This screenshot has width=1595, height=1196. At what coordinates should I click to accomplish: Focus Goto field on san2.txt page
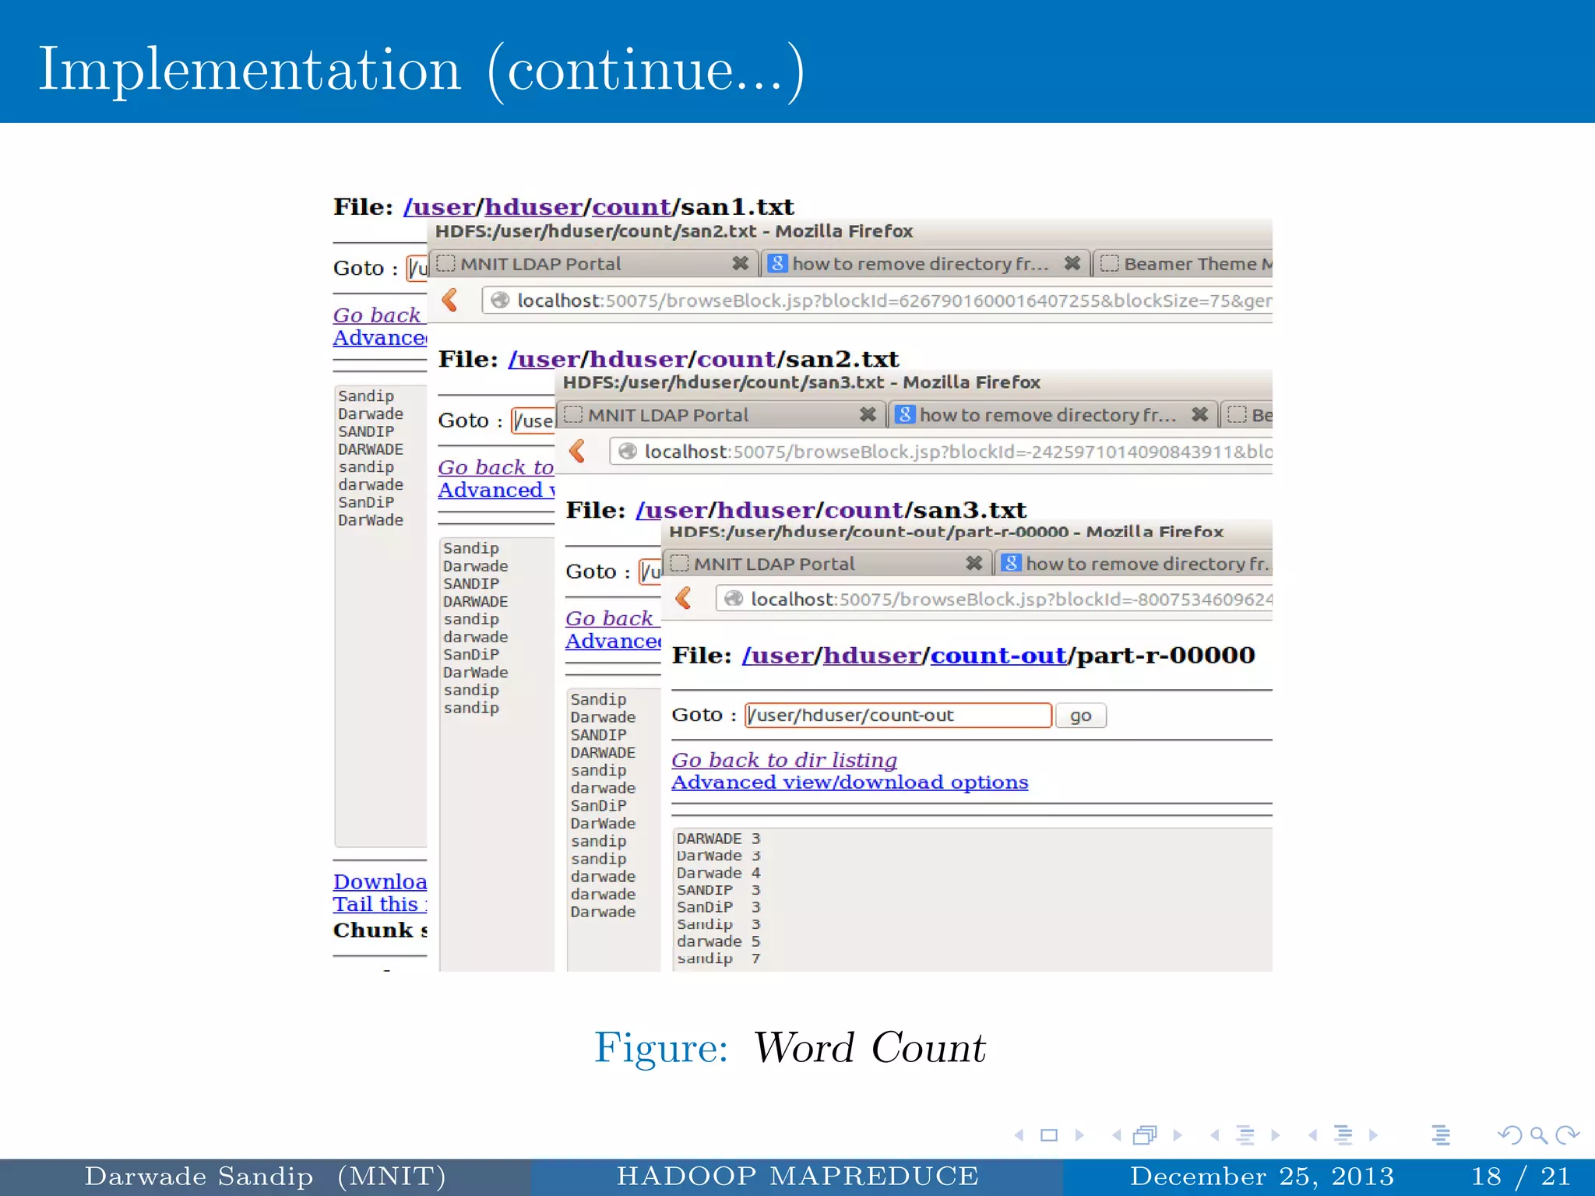click(x=533, y=420)
